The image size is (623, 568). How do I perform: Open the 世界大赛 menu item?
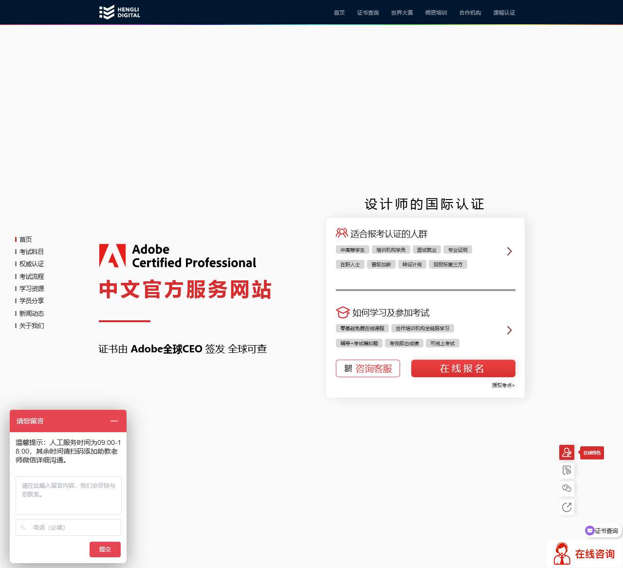(402, 13)
